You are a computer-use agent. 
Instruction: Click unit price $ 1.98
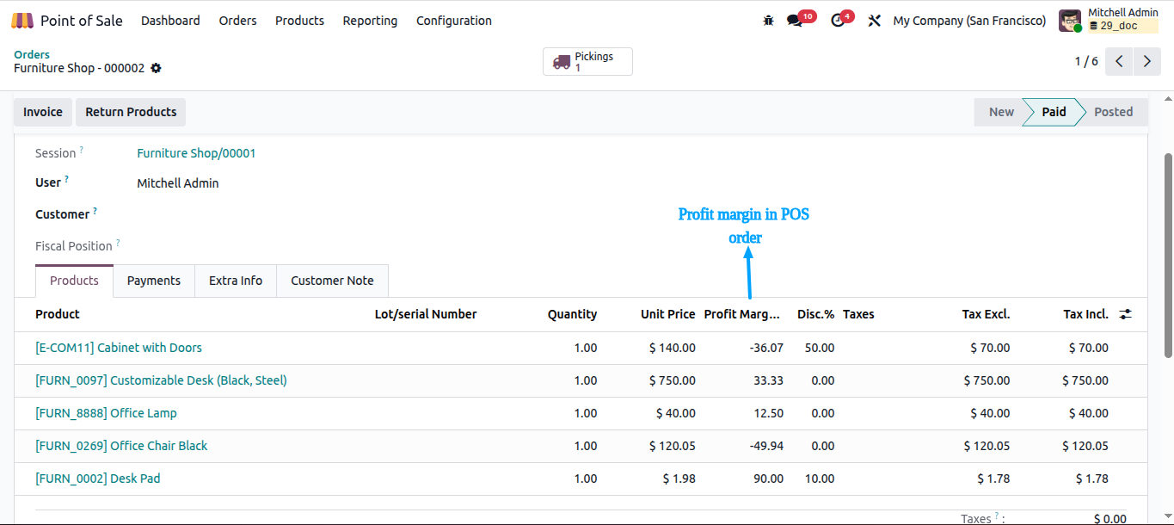click(679, 479)
